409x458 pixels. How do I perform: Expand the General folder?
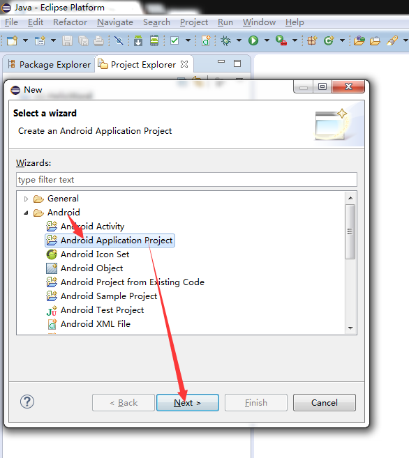[x=26, y=199]
